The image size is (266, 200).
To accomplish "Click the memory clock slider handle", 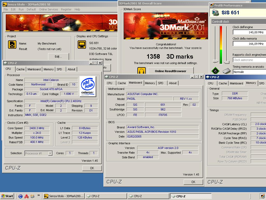I will coord(227,62).
